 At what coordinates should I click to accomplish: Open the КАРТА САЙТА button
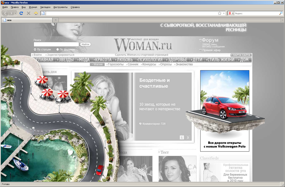click(x=241, y=55)
